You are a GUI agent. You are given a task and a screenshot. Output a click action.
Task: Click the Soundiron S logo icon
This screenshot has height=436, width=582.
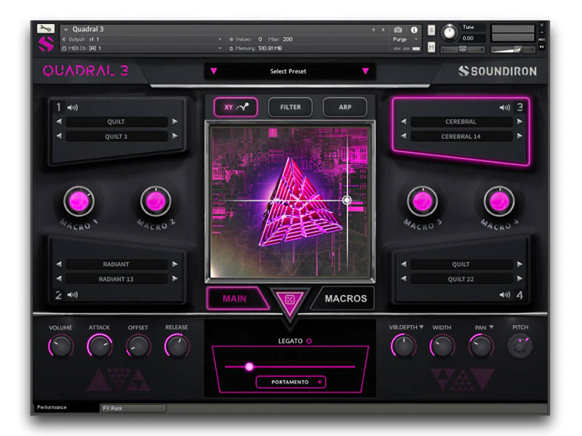tap(46, 44)
